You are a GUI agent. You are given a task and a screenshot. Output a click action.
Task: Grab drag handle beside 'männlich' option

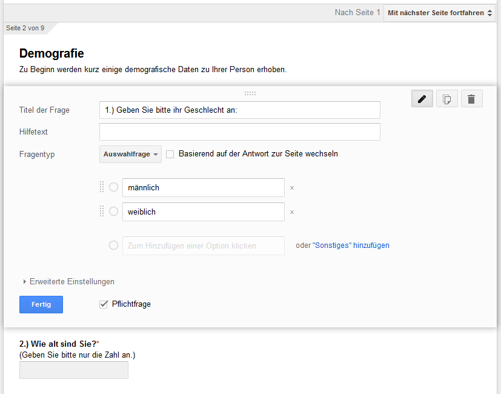102,187
